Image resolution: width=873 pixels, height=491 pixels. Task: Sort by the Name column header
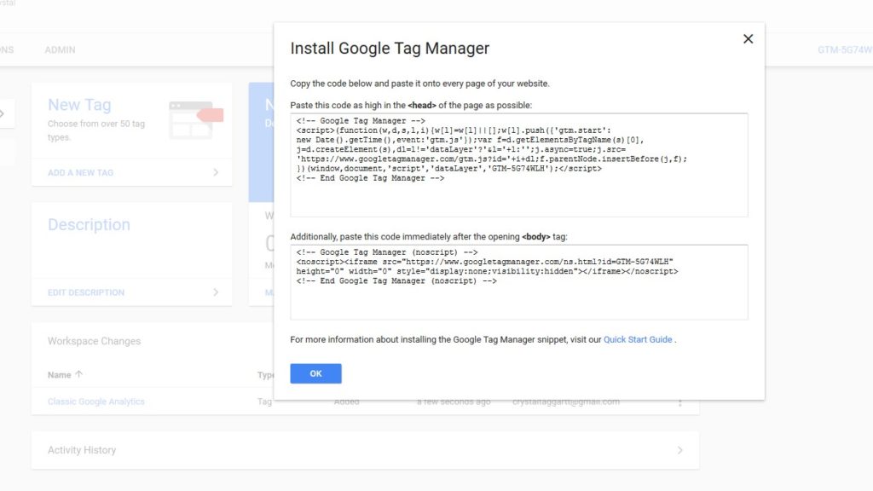point(59,375)
